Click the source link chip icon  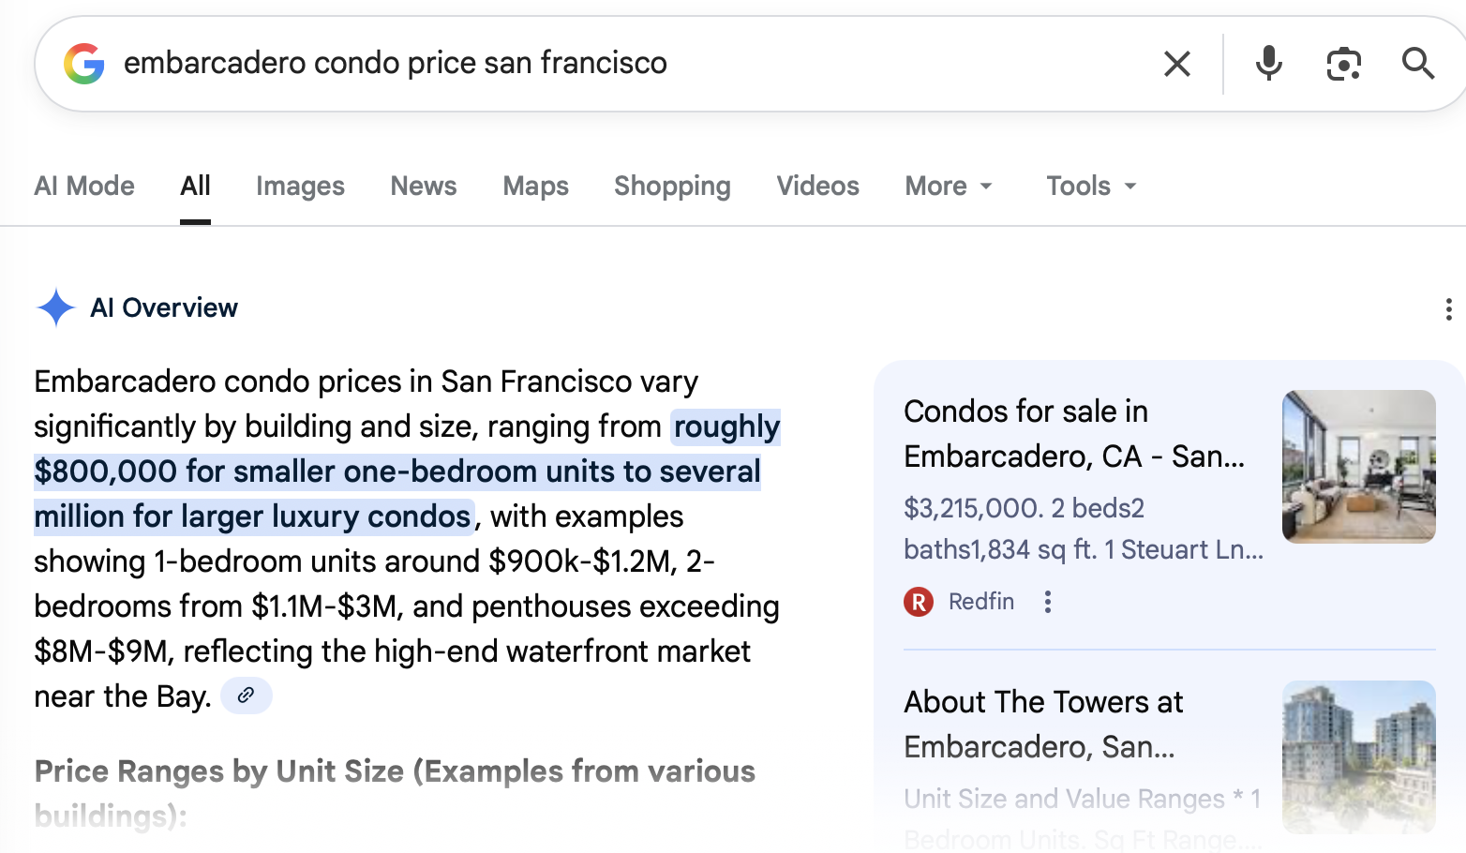click(246, 696)
